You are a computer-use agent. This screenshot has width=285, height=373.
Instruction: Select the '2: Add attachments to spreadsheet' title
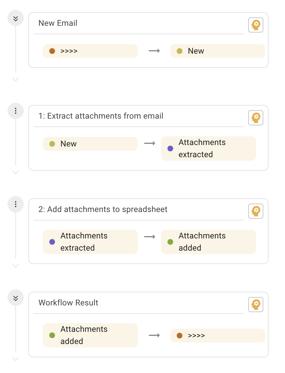[103, 209]
